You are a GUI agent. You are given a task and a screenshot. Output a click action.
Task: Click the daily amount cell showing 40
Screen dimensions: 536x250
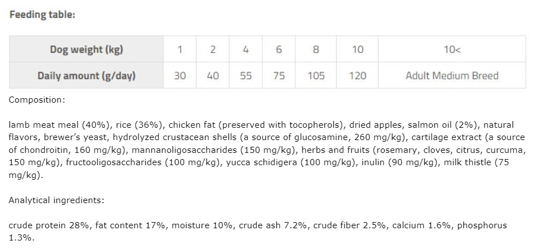click(x=213, y=75)
